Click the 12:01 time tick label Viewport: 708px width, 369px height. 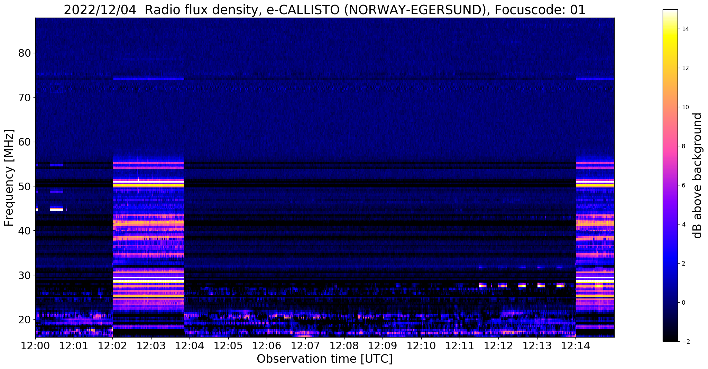tap(74, 345)
